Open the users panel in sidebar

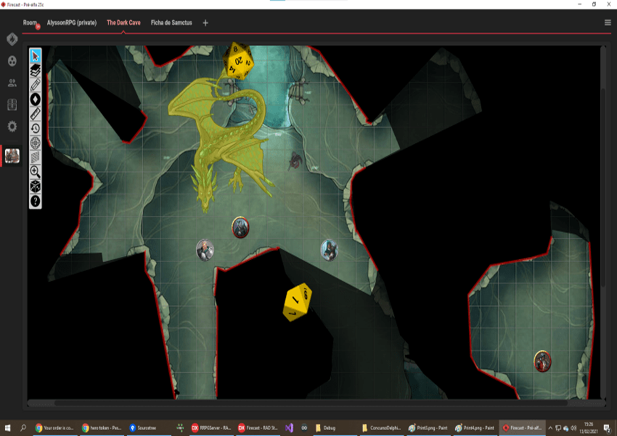click(12, 83)
